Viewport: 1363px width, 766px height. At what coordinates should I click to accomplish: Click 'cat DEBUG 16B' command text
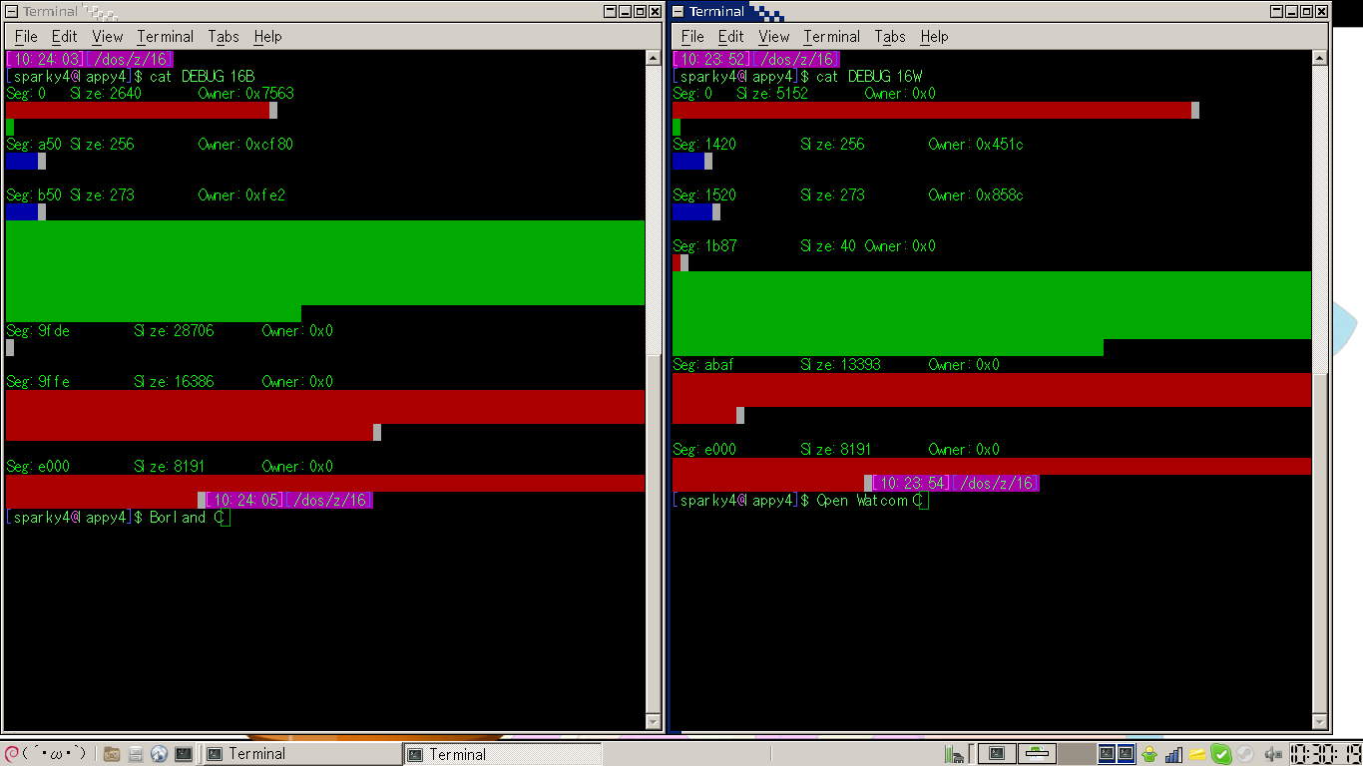tap(202, 77)
